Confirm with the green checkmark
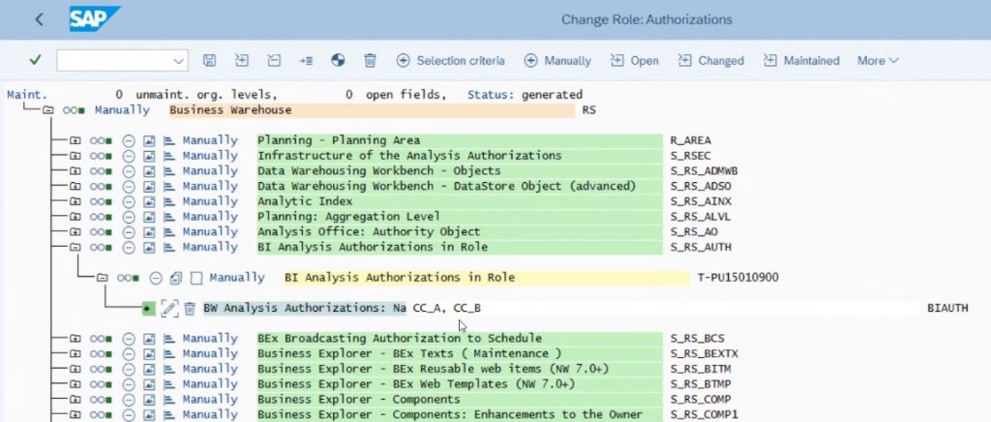The width and height of the screenshot is (991, 422). point(35,59)
